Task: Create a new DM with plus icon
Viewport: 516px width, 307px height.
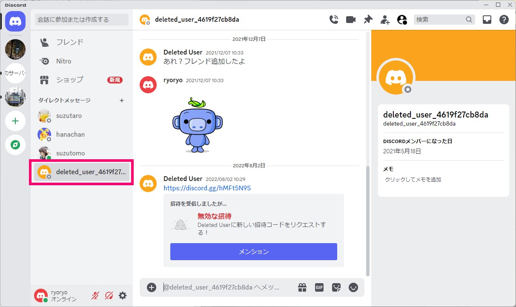Action: click(121, 100)
